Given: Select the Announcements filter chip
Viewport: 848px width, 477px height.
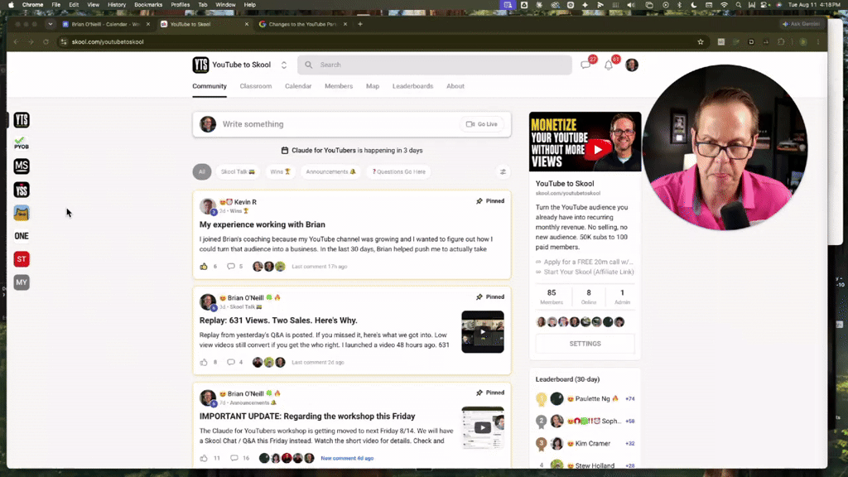Looking at the screenshot, I should (x=330, y=172).
